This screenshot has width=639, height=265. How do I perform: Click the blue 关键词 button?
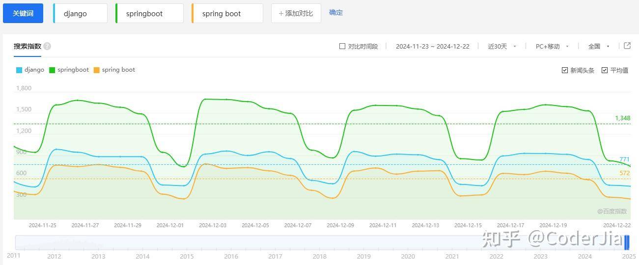coord(23,13)
